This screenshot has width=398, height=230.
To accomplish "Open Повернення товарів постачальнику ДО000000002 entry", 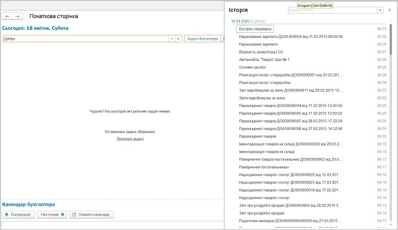I will pyautogui.click(x=290, y=160).
